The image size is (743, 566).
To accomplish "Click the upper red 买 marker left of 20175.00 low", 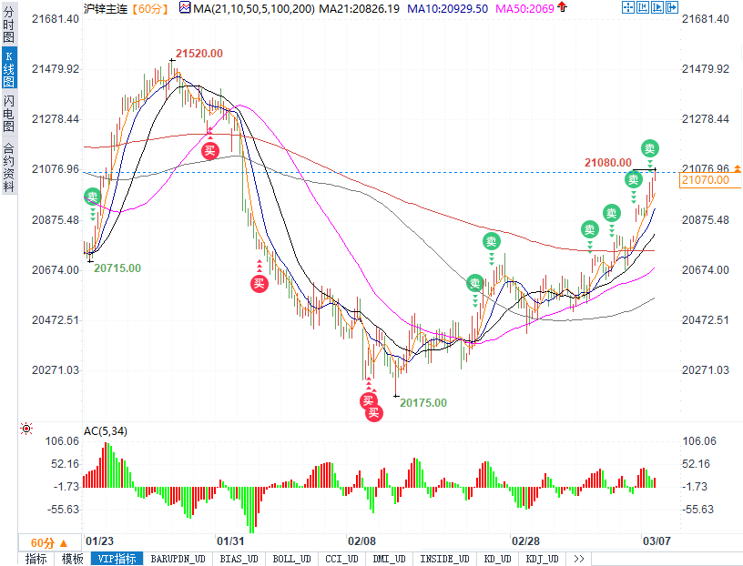I will (x=368, y=400).
